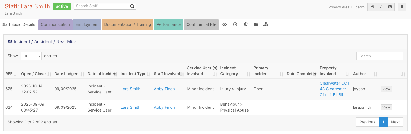Click the email envelope icon
411x134 pixels.
(x=390, y=7)
